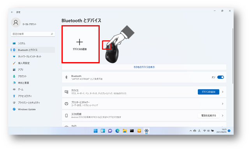
Task: Click the large plus デバイスの追加 tile
Action: [81, 44]
